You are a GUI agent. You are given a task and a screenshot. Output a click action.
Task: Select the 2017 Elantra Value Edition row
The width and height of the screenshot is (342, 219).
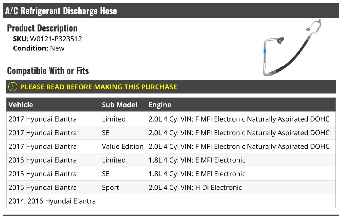(x=171, y=146)
